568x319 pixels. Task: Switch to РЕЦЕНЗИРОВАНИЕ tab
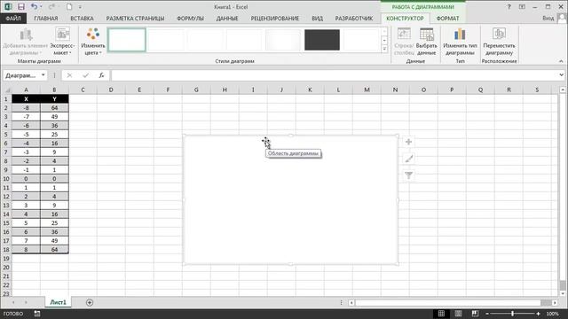click(x=275, y=19)
